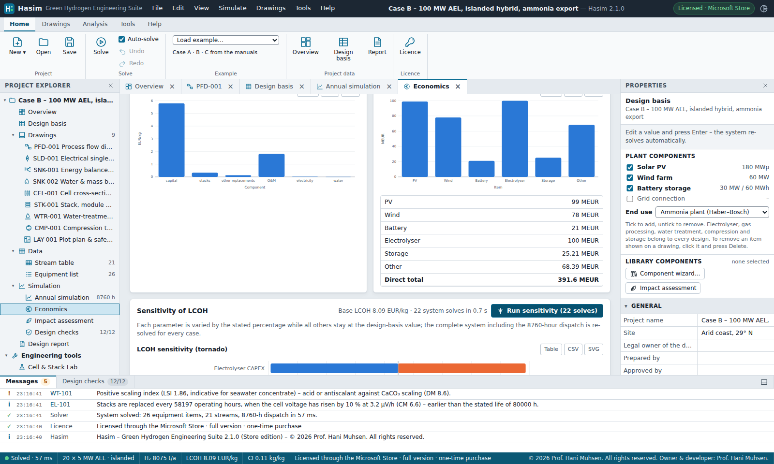Close the Project Explorer panel
The image size is (774, 464).
point(111,86)
